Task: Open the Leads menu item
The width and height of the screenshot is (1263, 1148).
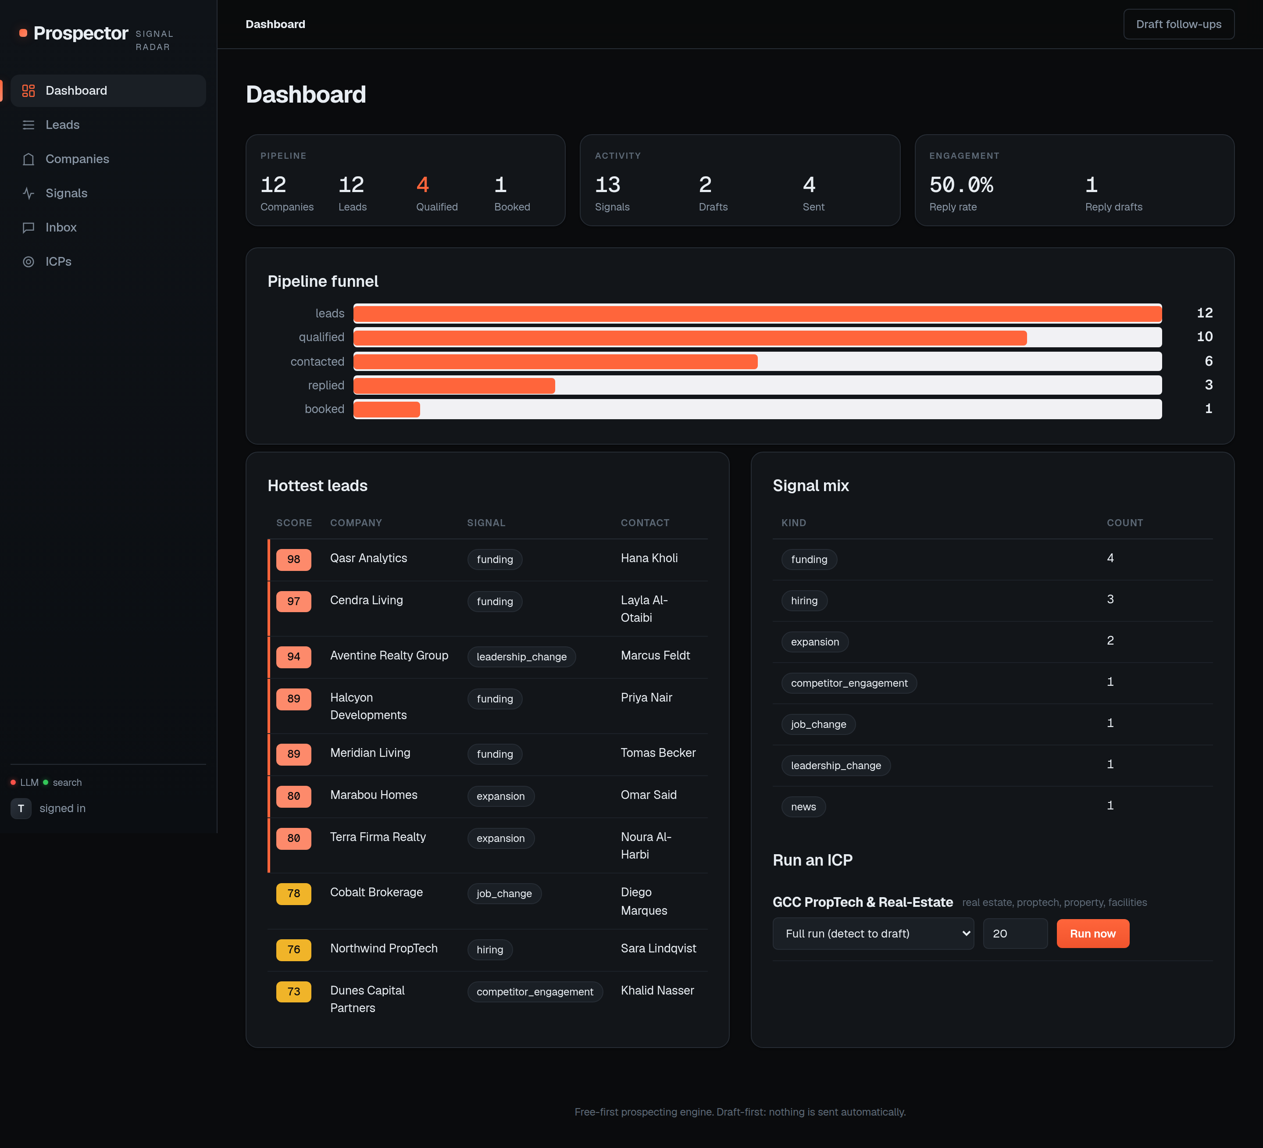Action: point(108,125)
